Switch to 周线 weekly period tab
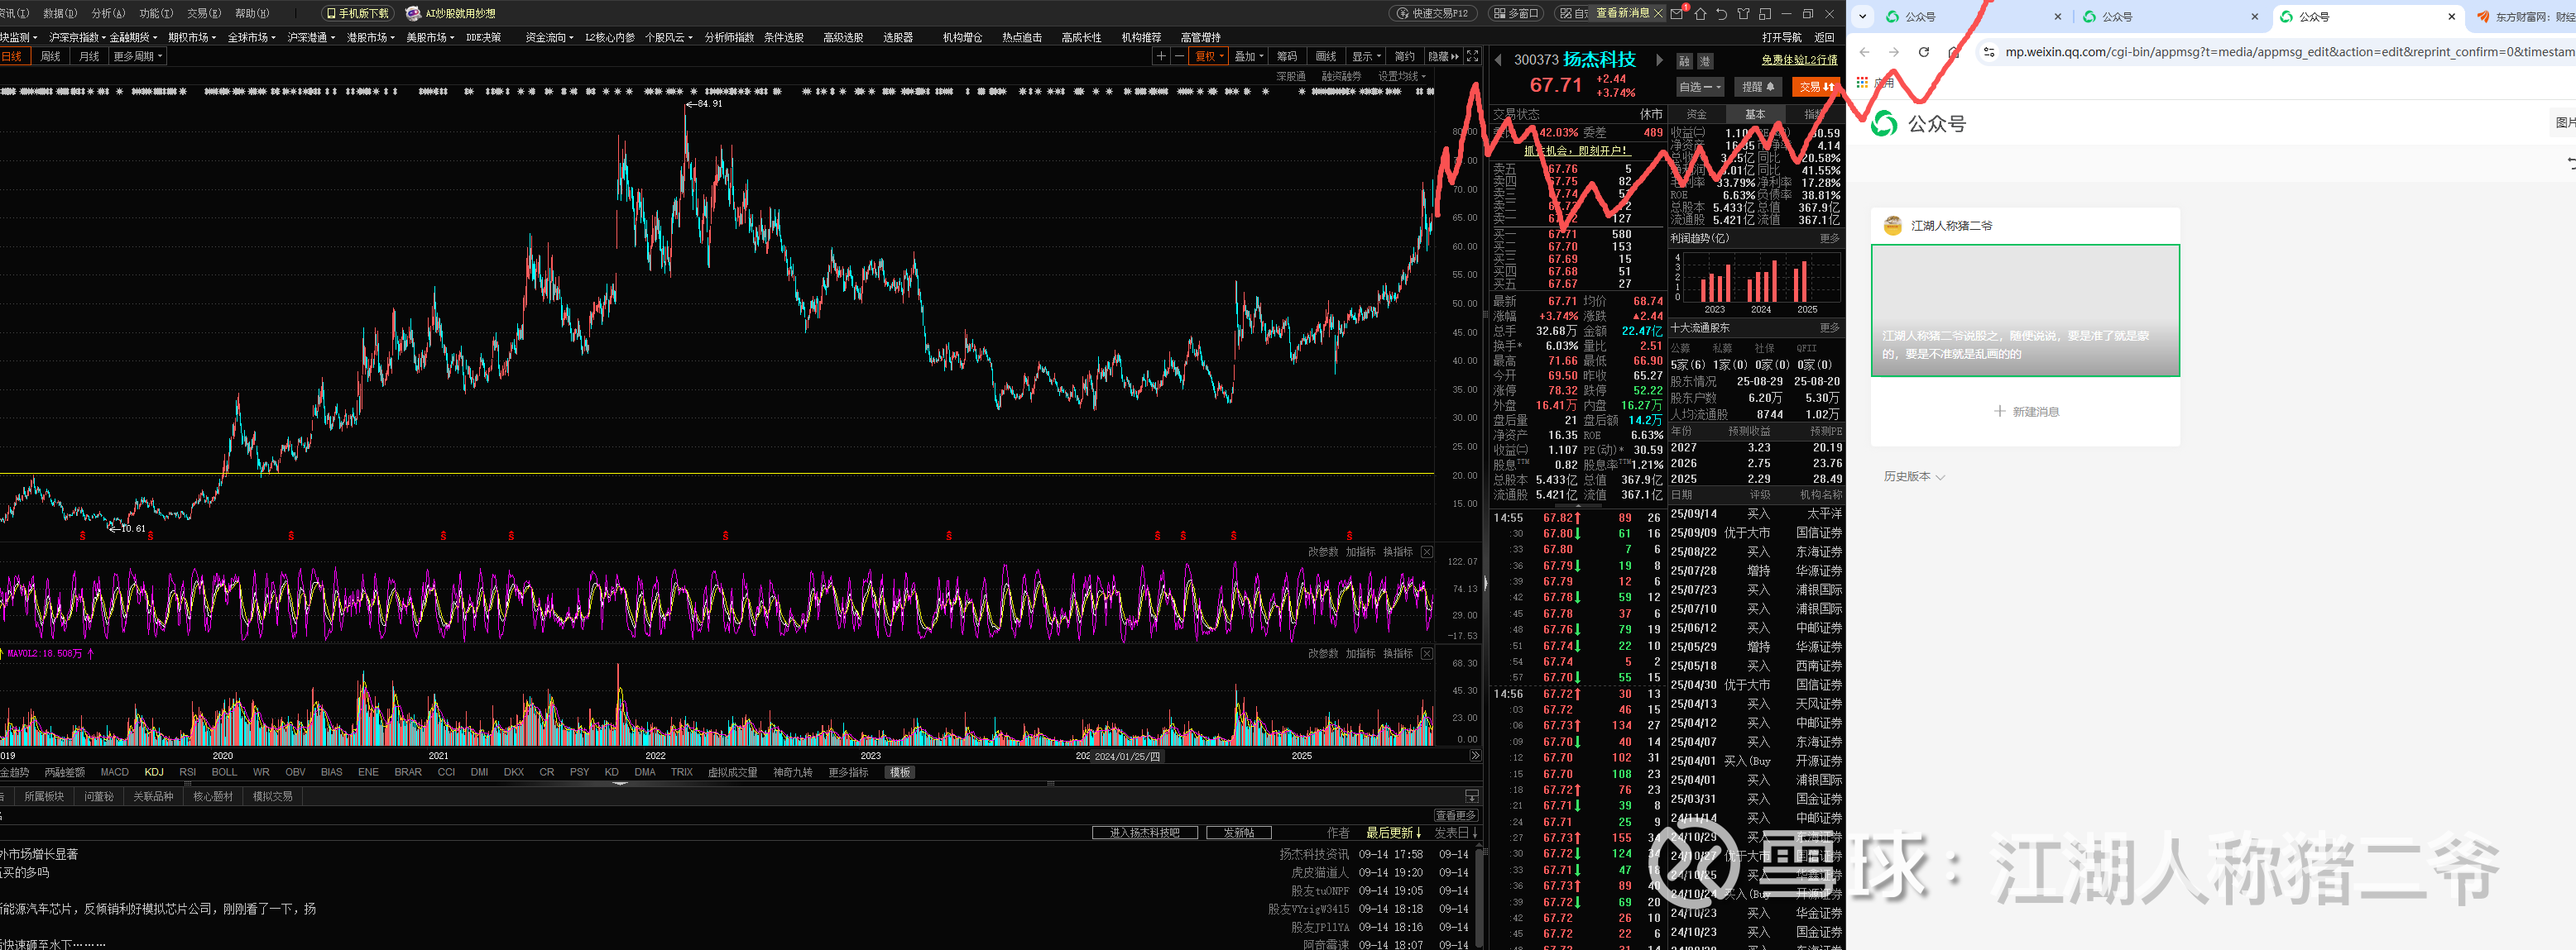Screen dimensions: 2576x950 point(51,56)
